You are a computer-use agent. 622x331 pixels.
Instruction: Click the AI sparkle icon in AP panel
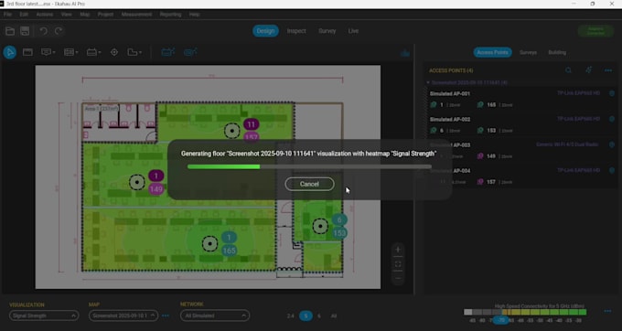click(x=589, y=70)
